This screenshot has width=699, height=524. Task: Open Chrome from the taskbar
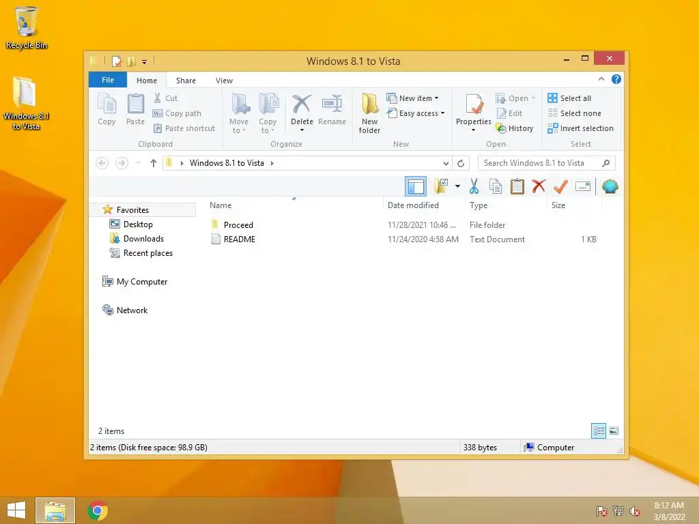98,510
